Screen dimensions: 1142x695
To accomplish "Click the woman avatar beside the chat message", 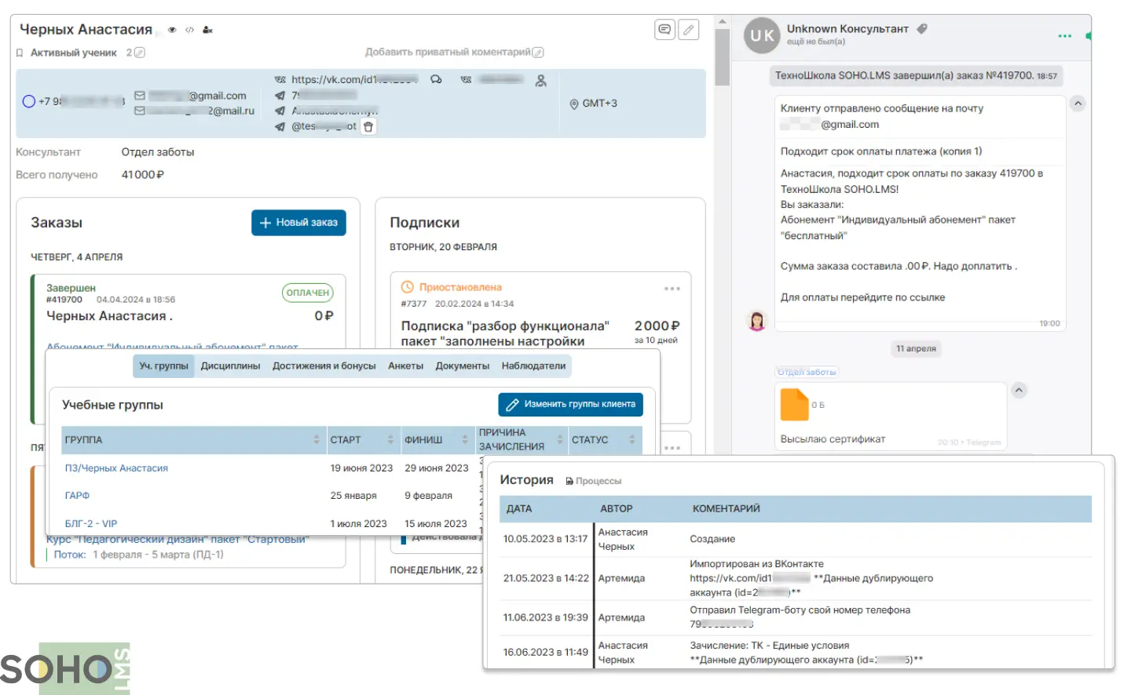I will (x=757, y=320).
